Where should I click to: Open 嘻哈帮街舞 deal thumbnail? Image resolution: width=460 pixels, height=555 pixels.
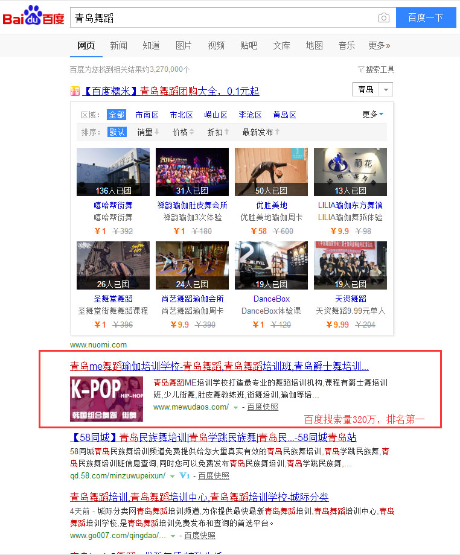coord(113,172)
